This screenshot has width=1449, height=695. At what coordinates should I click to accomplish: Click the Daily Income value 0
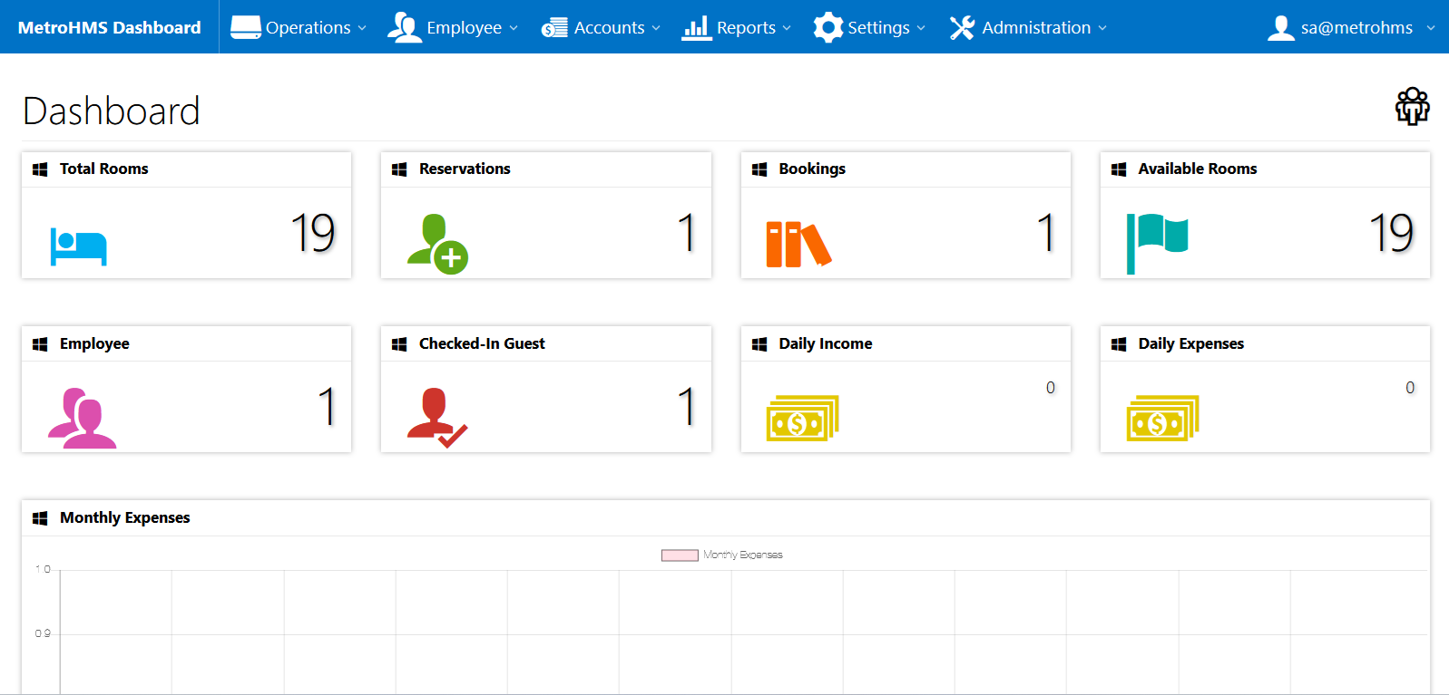[x=1051, y=388]
